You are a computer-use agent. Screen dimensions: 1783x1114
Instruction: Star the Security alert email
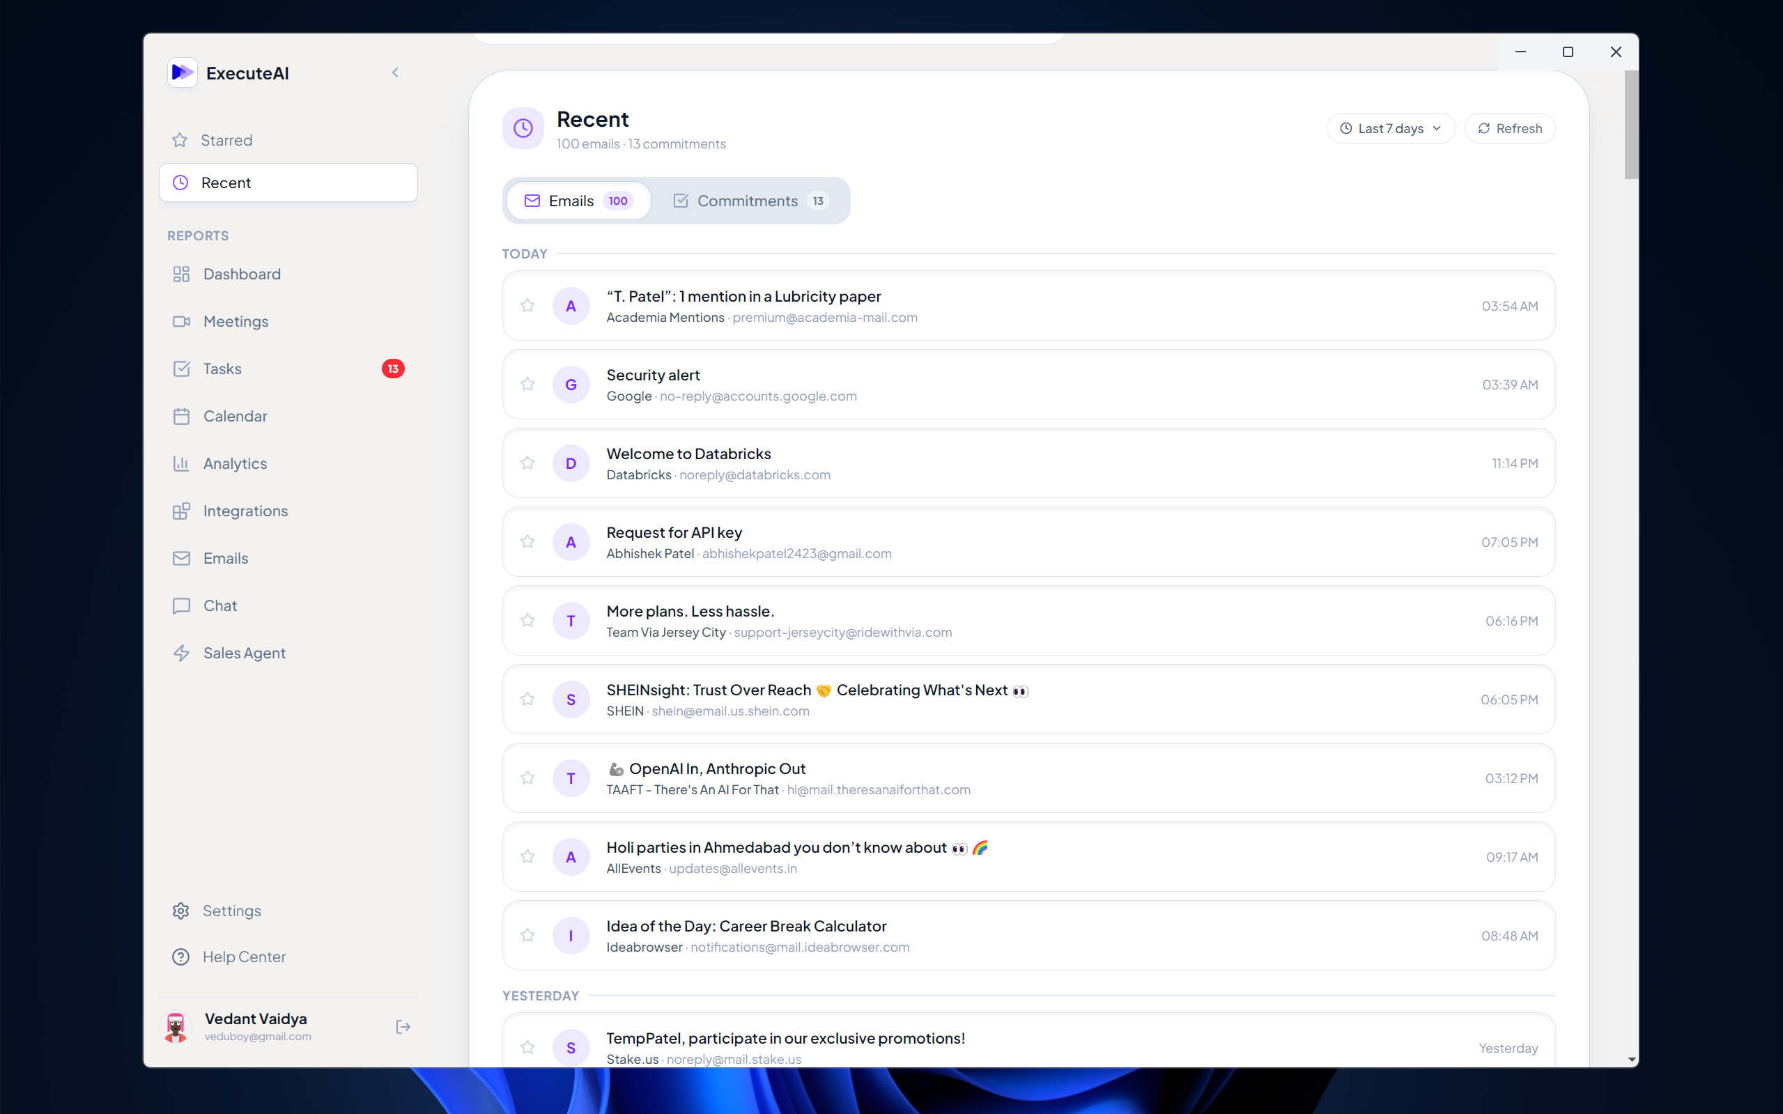[x=527, y=384]
